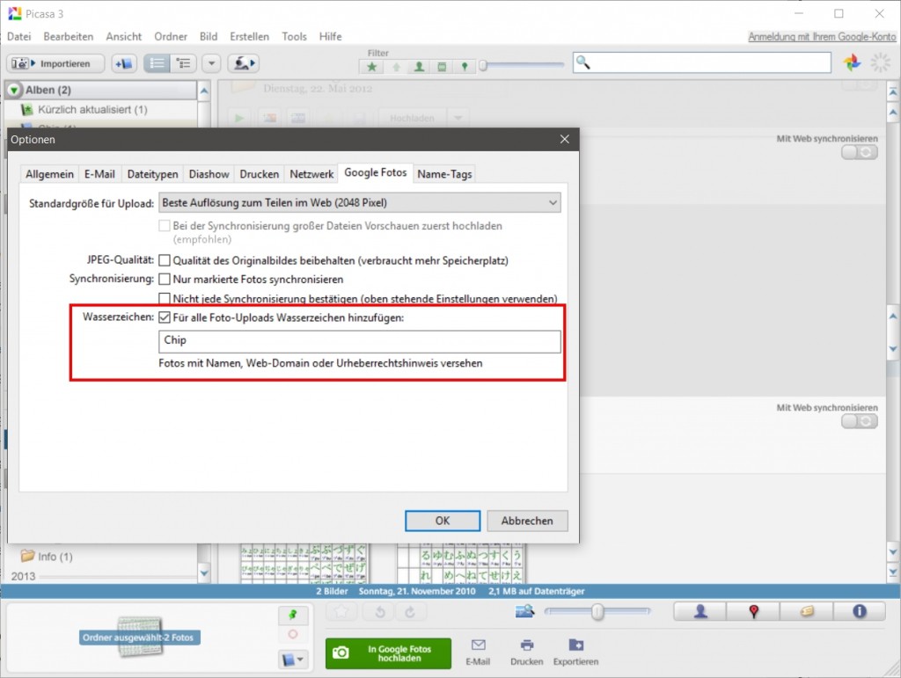Show the tags panel
This screenshot has width=901, height=678.
click(806, 612)
